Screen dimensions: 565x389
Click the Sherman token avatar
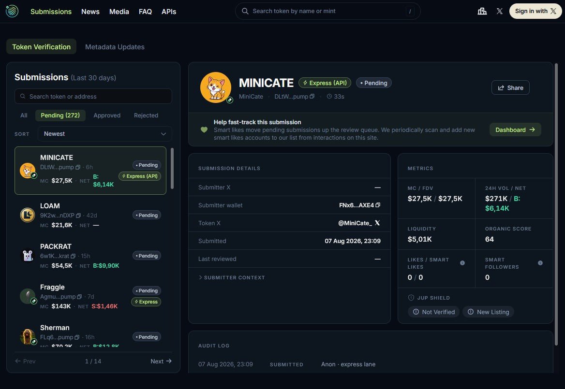(x=28, y=337)
